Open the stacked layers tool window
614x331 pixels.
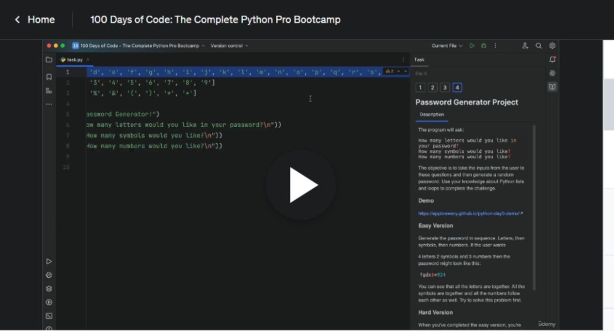pyautogui.click(x=49, y=289)
